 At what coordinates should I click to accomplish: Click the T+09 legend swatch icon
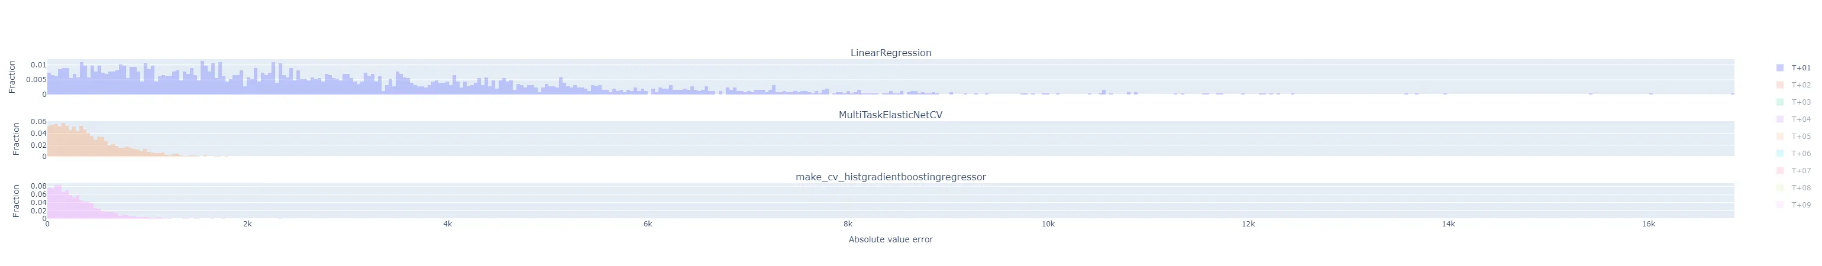point(1779,205)
